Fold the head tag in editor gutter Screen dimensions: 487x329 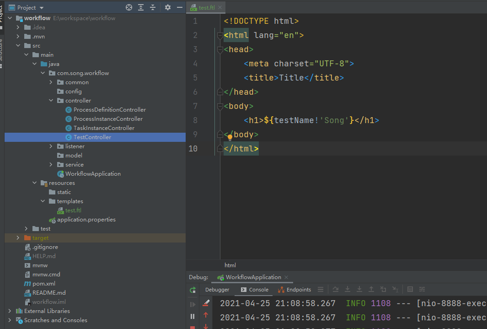pos(220,49)
